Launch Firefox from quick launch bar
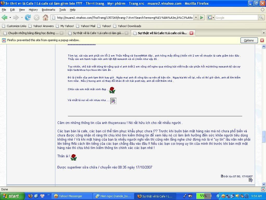This screenshot has width=266, height=200. [x=30, y=196]
